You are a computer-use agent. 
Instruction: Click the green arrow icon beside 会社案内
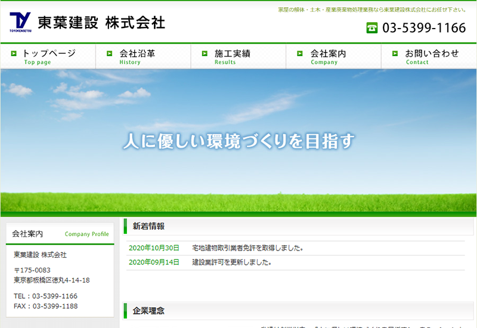pos(301,54)
